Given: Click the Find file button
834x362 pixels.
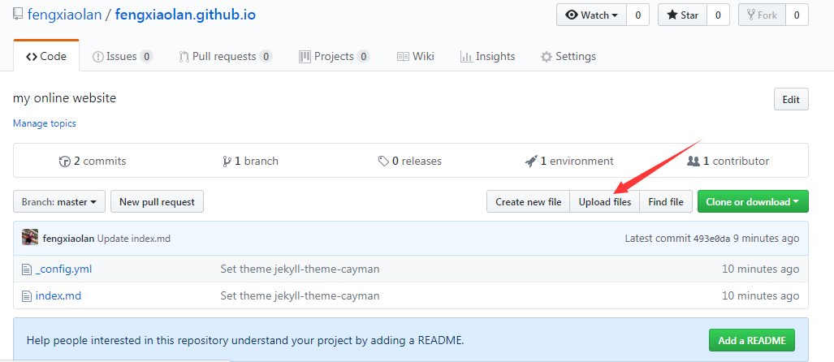Looking at the screenshot, I should [x=666, y=202].
